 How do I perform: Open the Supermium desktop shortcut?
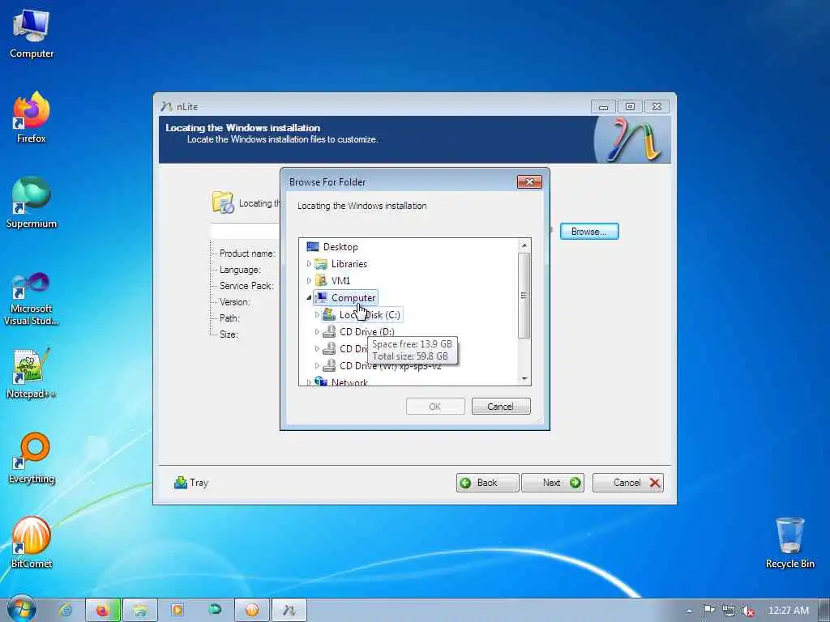coord(32,202)
